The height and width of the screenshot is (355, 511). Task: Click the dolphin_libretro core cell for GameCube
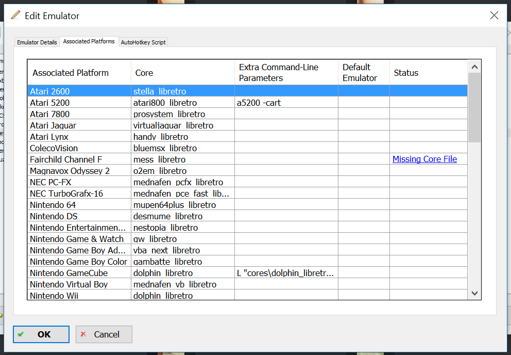pyautogui.click(x=183, y=272)
